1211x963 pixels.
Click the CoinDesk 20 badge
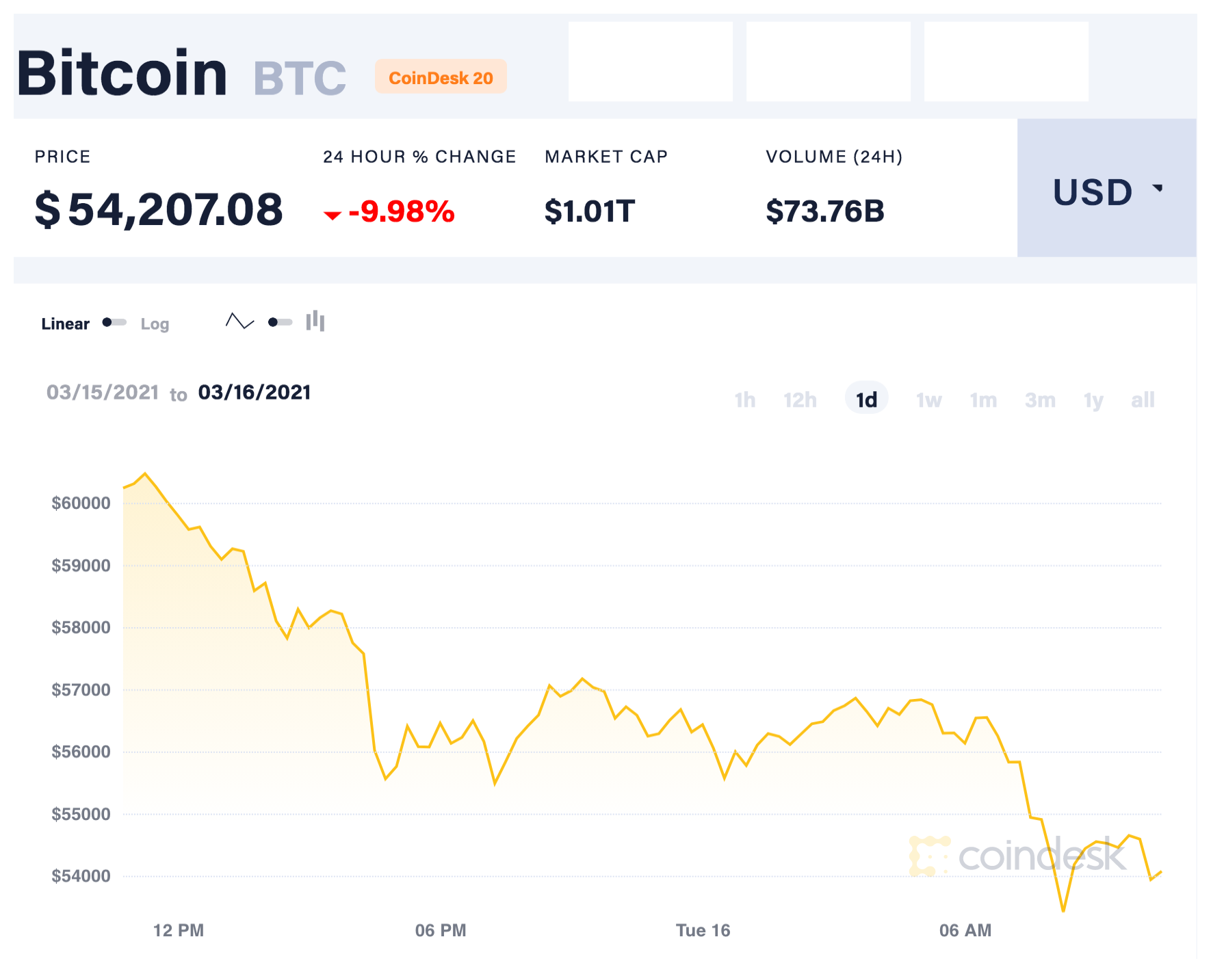point(441,77)
